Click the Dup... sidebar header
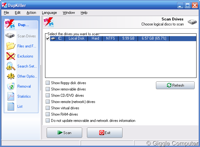The width and height of the screenshot is (200, 147). click(21, 25)
